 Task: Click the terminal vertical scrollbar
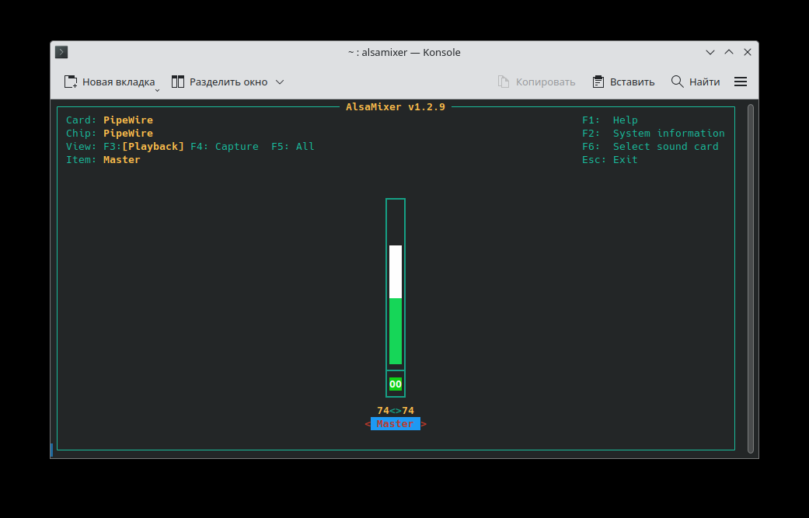click(x=750, y=278)
